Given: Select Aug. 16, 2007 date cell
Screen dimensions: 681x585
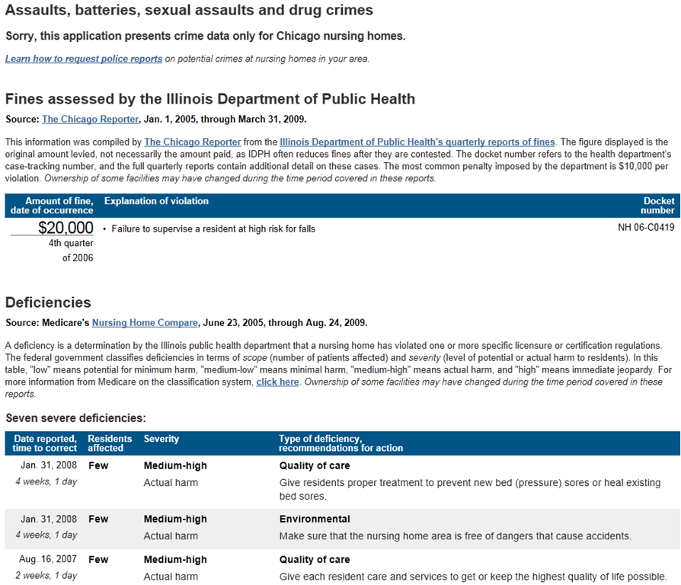Looking at the screenshot, I should pos(48,559).
